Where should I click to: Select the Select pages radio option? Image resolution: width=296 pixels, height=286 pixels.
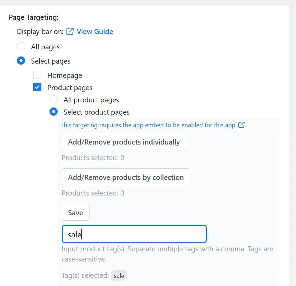21,61
